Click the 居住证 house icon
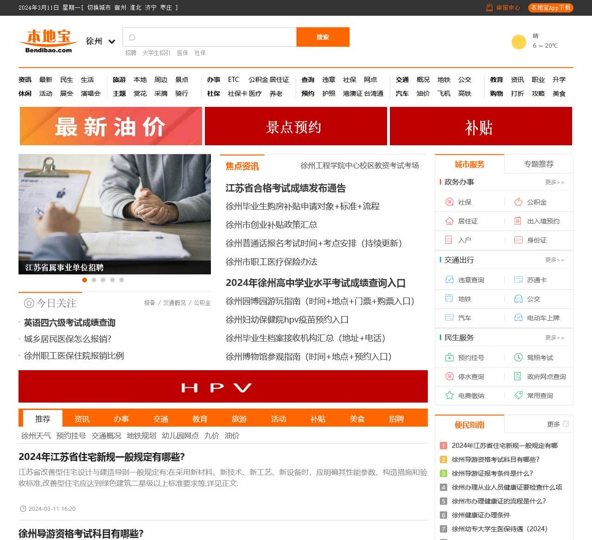This screenshot has width=592, height=540. pos(449,221)
